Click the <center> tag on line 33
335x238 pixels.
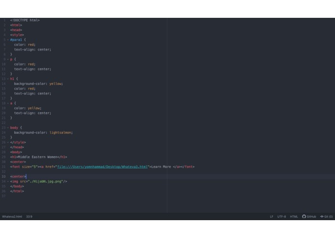point(18,176)
